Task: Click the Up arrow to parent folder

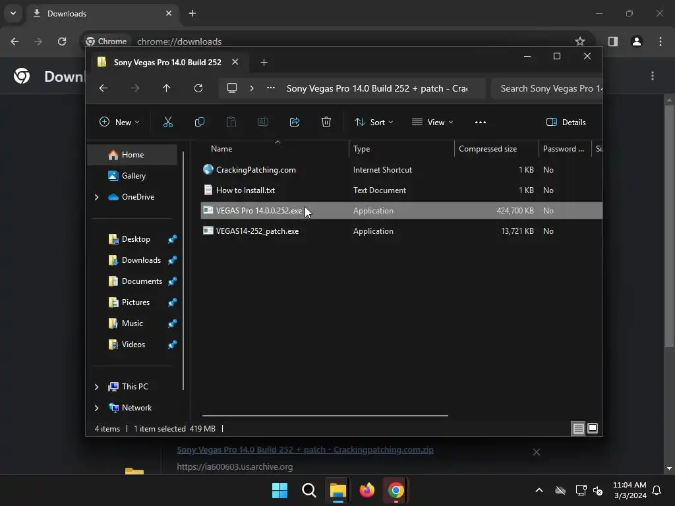Action: pyautogui.click(x=167, y=88)
